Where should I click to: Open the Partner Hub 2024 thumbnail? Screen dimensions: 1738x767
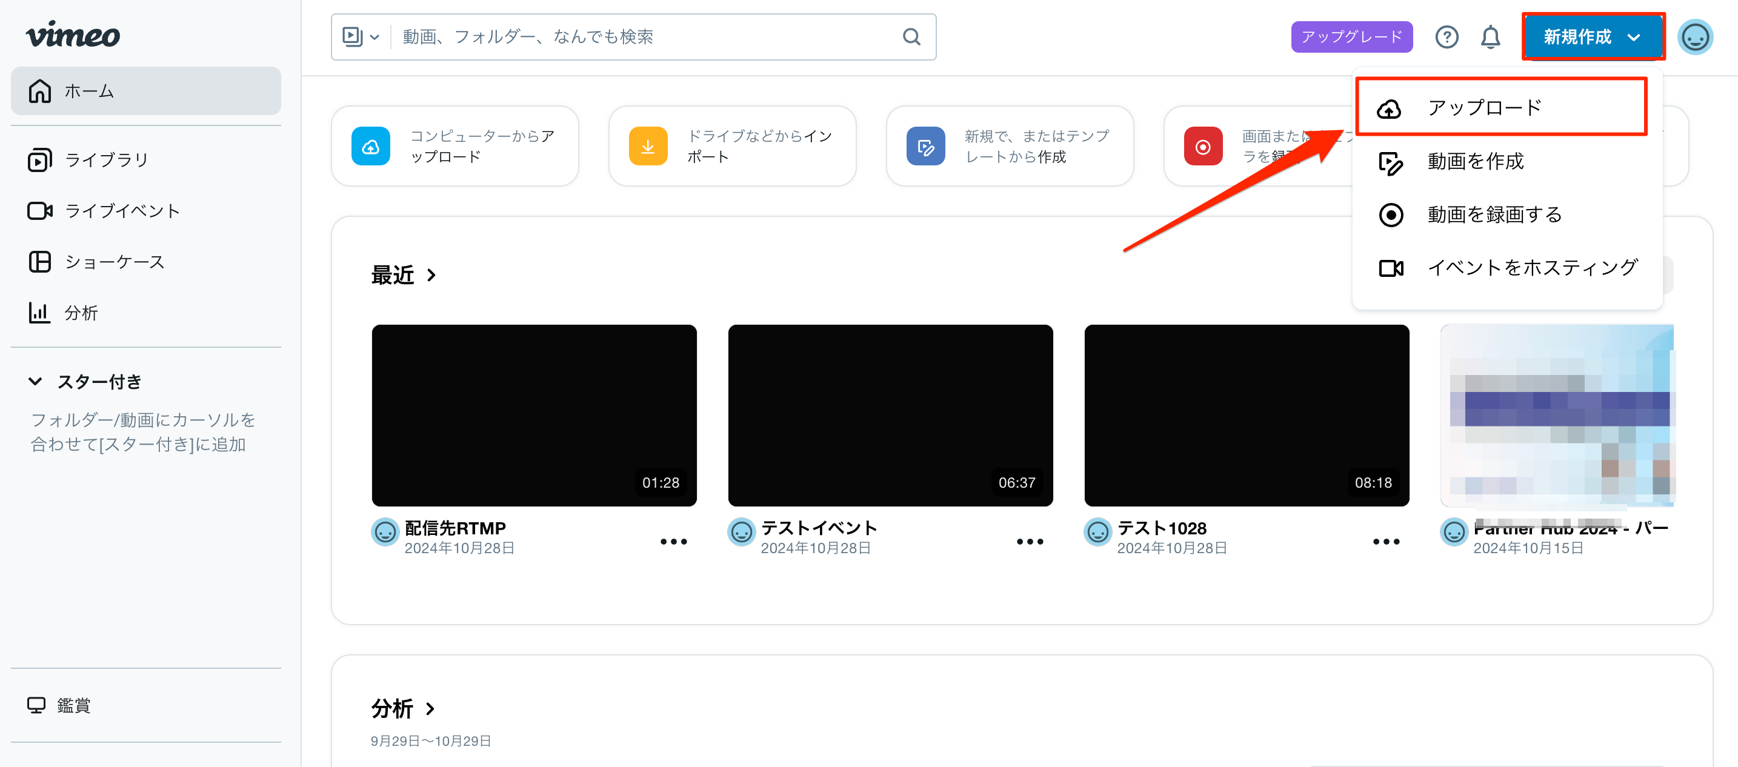[1557, 416]
